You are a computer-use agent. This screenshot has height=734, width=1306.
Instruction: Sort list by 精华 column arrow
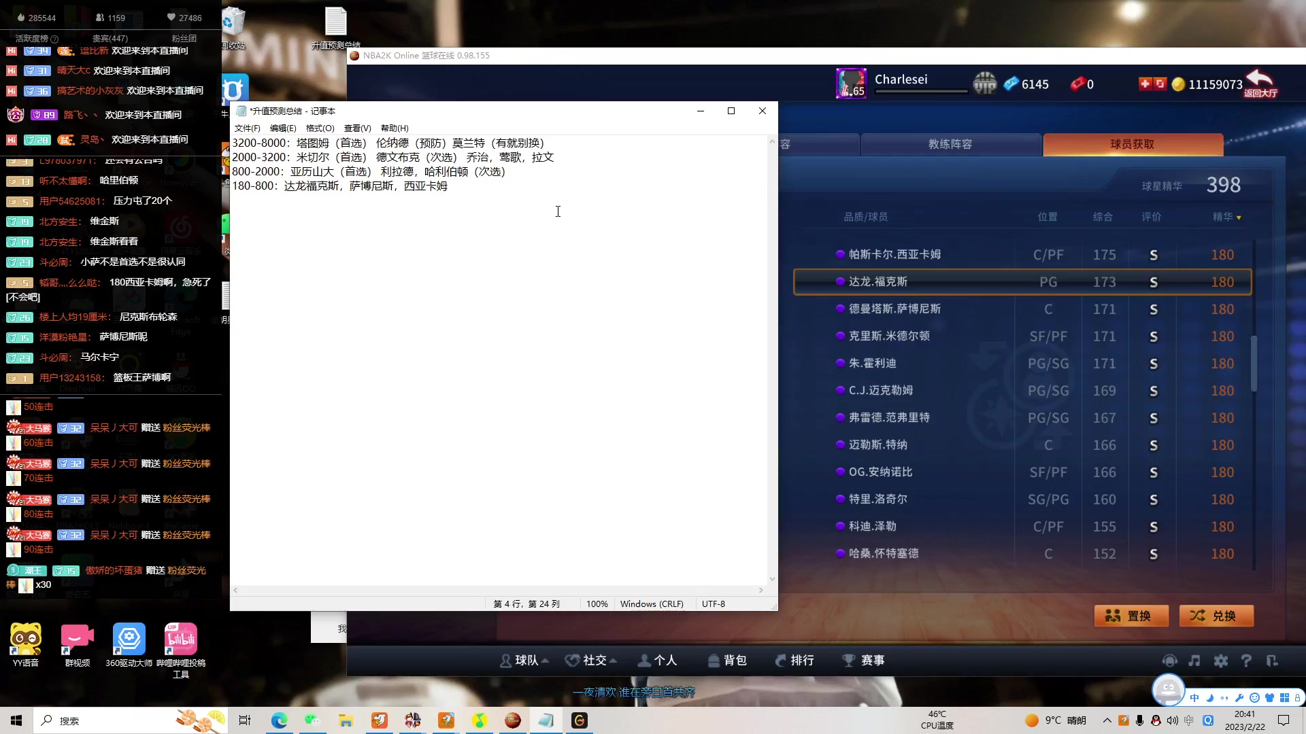(1239, 217)
